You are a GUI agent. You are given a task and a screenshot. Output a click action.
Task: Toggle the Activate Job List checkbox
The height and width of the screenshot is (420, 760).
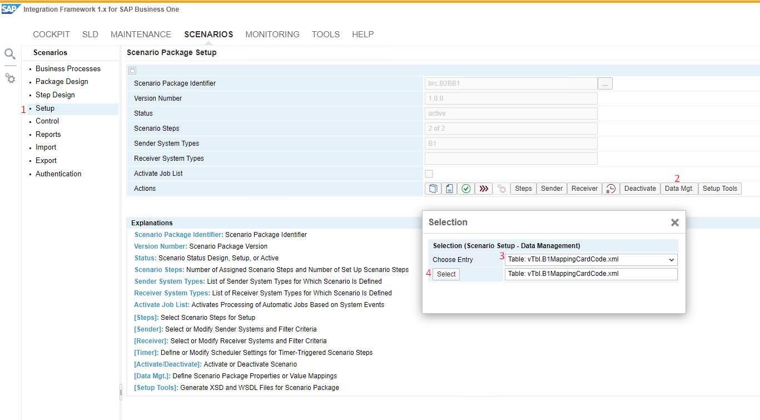pos(429,174)
